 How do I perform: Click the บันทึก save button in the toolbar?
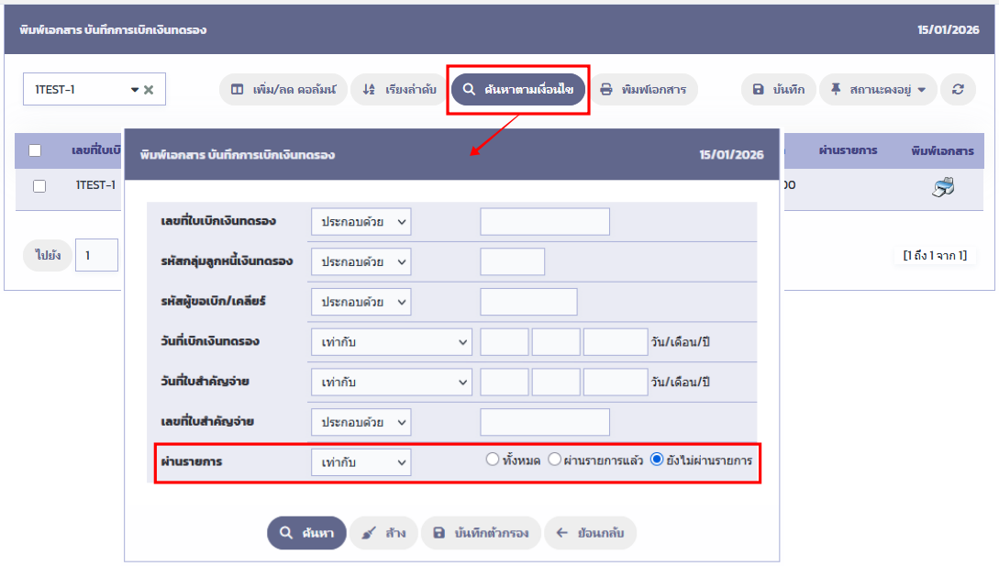[x=778, y=90]
